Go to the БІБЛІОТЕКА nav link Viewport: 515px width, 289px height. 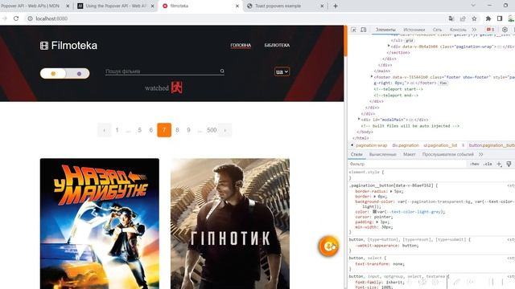coord(277,45)
